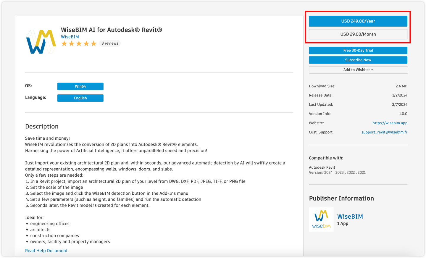Open WiseBIM name in Publisher Information
This screenshot has height=258, width=426.
click(350, 217)
